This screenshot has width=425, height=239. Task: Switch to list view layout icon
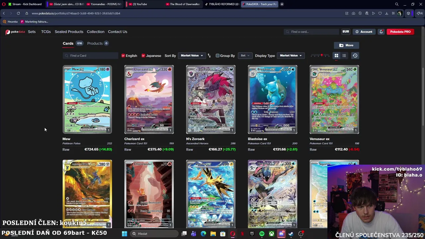pyautogui.click(x=344, y=56)
